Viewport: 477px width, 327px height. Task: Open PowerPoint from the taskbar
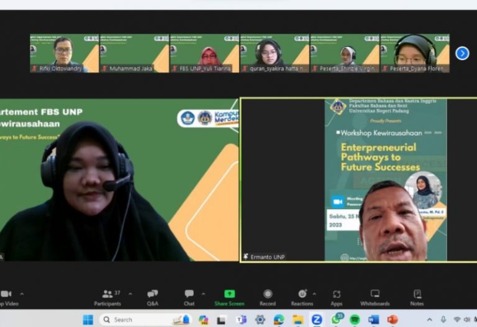[393, 320]
